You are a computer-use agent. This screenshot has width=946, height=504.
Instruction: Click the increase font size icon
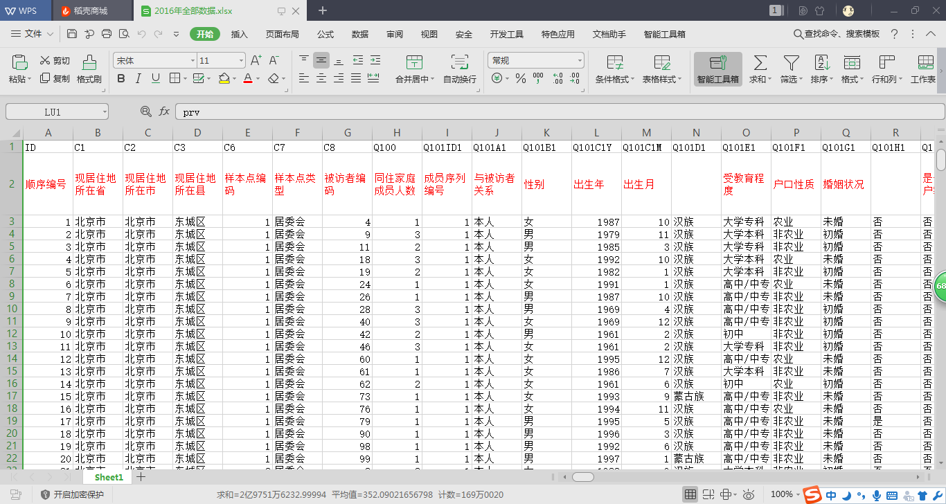(x=256, y=60)
